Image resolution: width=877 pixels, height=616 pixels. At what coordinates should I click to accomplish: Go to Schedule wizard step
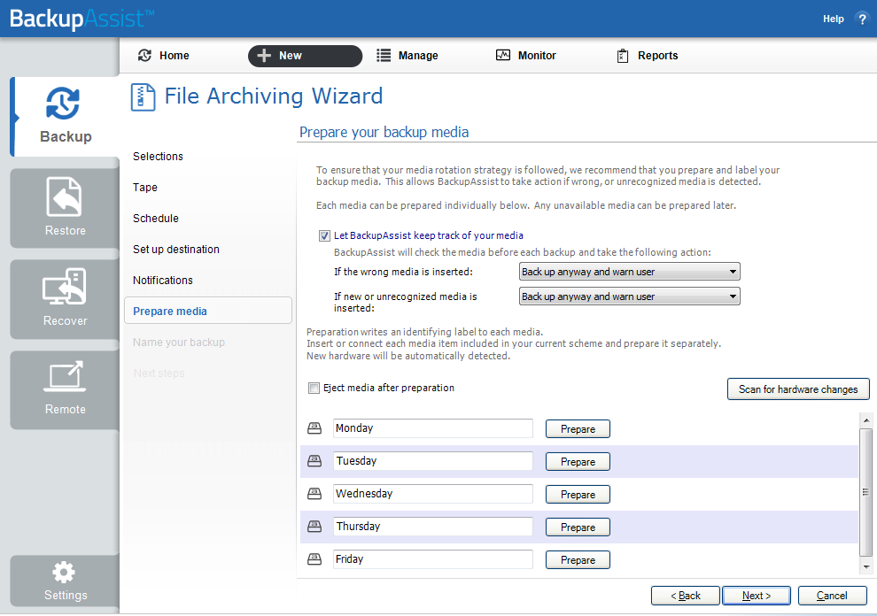(156, 219)
